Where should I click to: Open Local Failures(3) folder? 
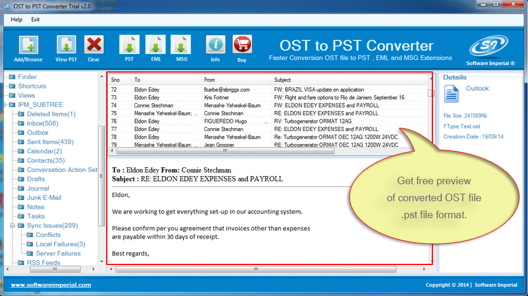point(60,244)
